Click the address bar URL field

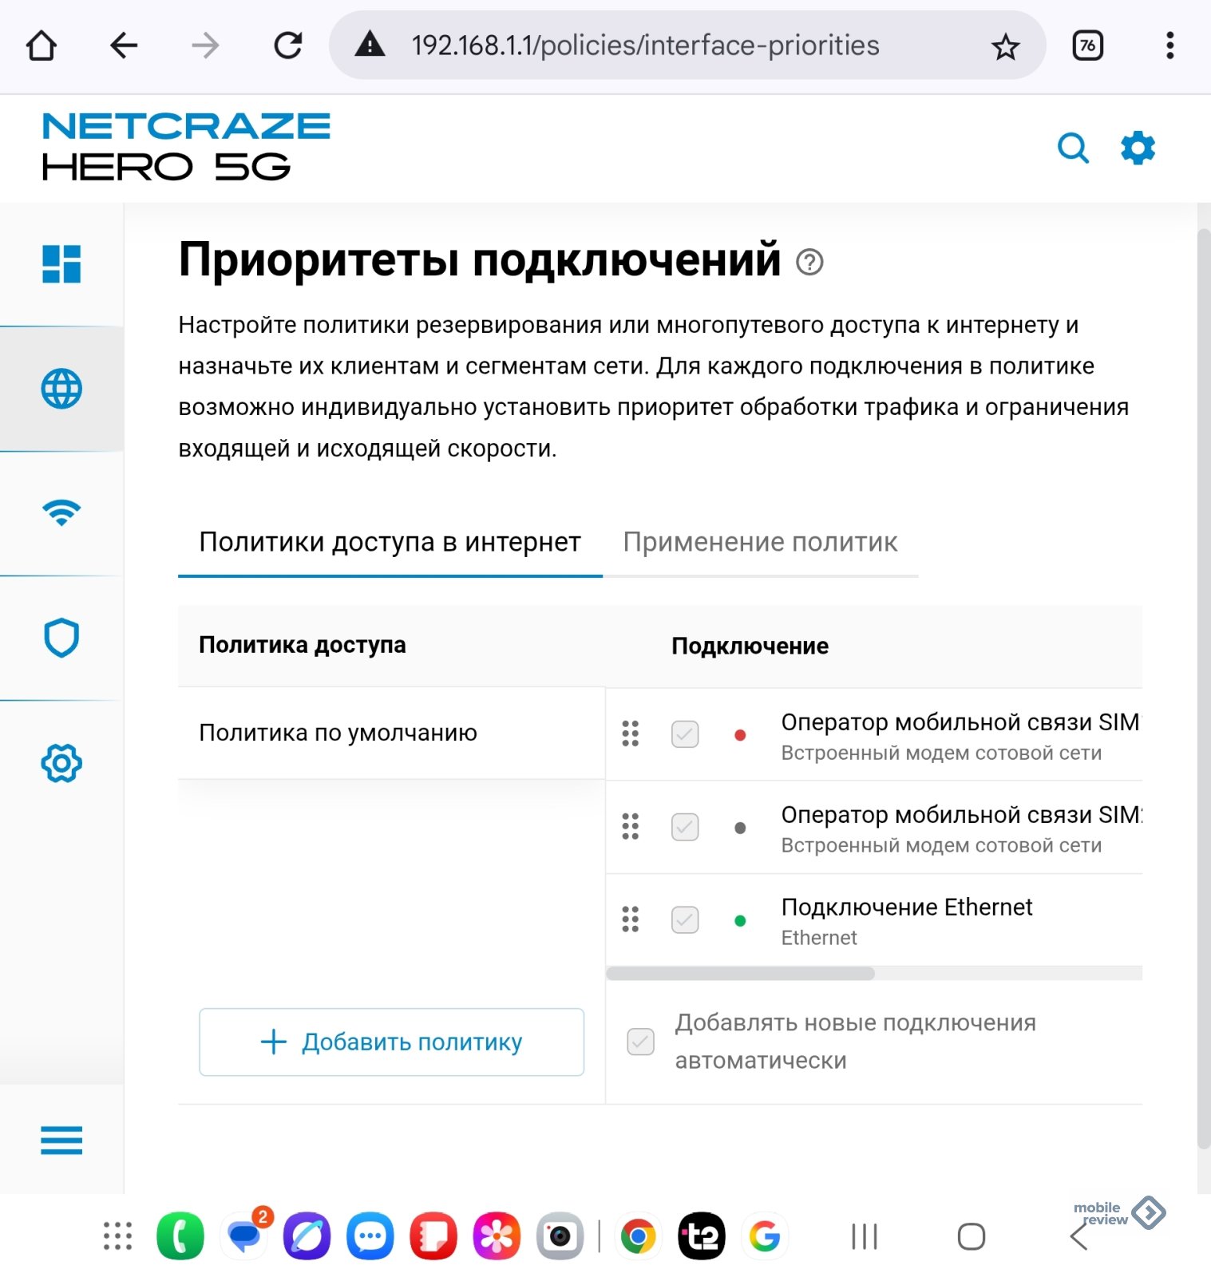[x=645, y=45]
